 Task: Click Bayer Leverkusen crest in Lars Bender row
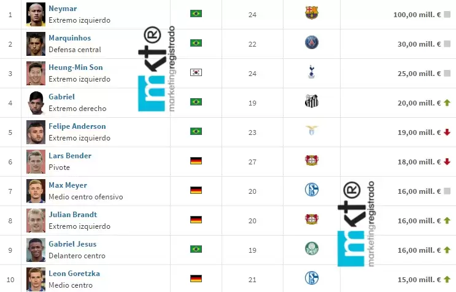click(x=312, y=161)
